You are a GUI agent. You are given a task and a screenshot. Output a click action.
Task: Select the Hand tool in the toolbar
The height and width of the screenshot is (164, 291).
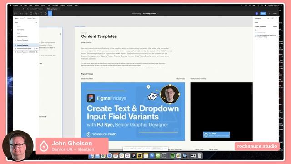45,14
